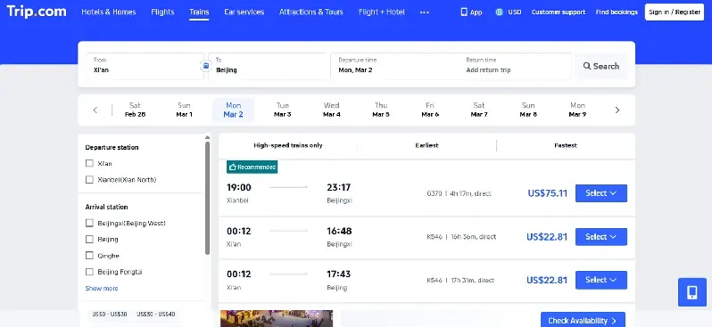The image size is (712, 327).
Task: Select Thu Mar 5 date
Action: click(380, 110)
